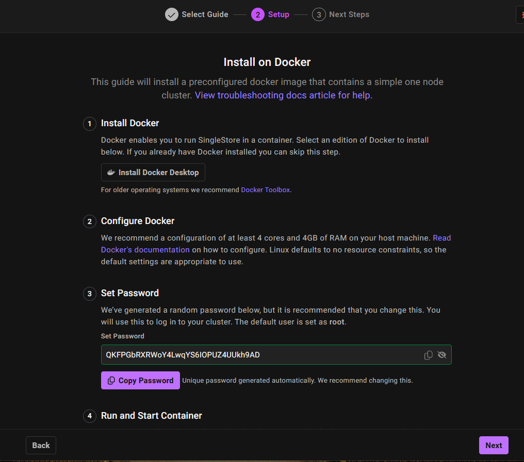Screen dimensions: 524x462
Task: Click the red icon button at top right
Action: (521, 15)
